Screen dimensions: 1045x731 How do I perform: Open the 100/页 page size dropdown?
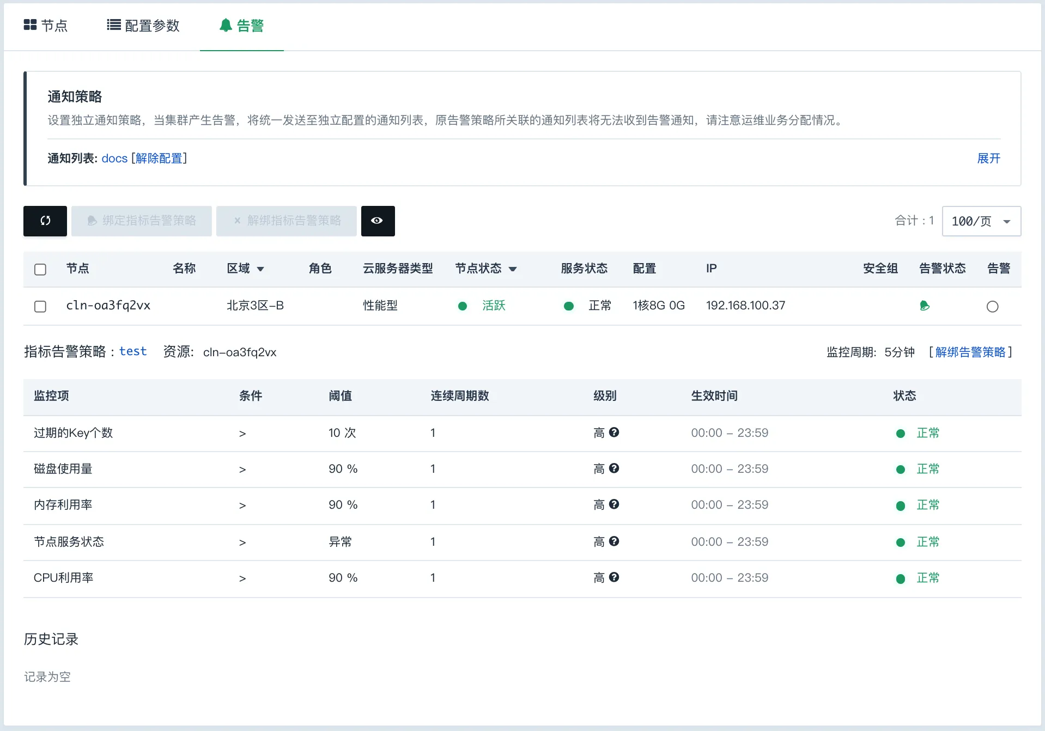[x=981, y=221]
